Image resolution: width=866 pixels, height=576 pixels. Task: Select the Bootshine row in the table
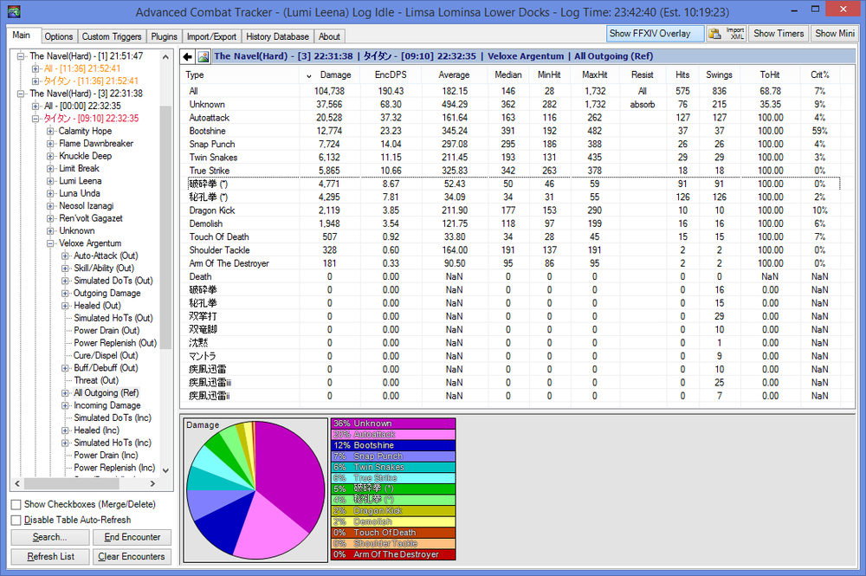click(514, 131)
